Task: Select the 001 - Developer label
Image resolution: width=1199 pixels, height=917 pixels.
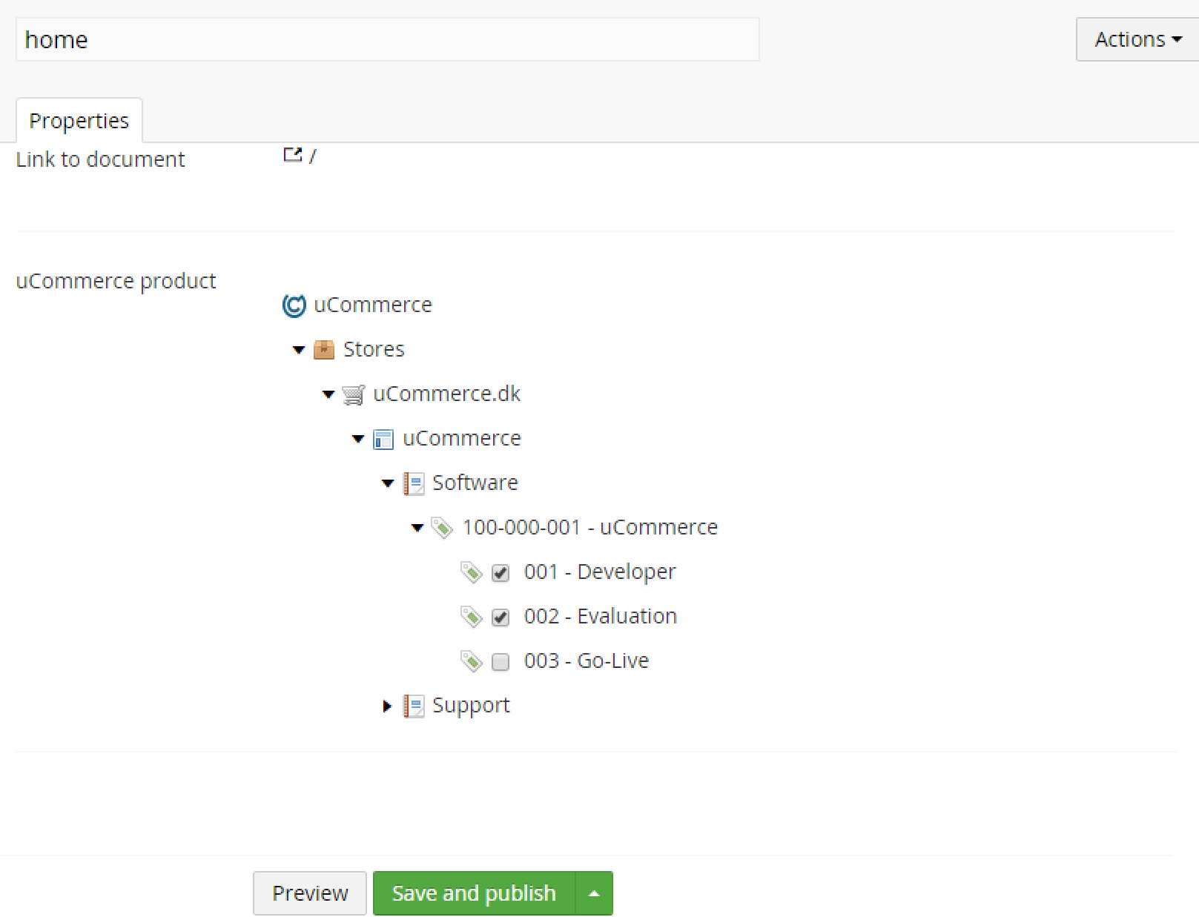Action: tap(600, 572)
